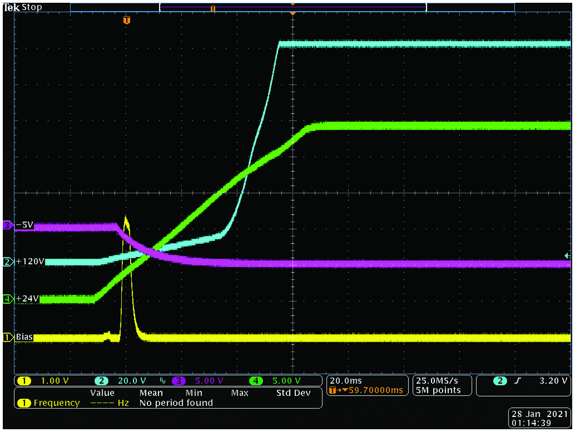This screenshot has height=432, width=575.
Task: Click the Value column header
Action: coord(102,393)
